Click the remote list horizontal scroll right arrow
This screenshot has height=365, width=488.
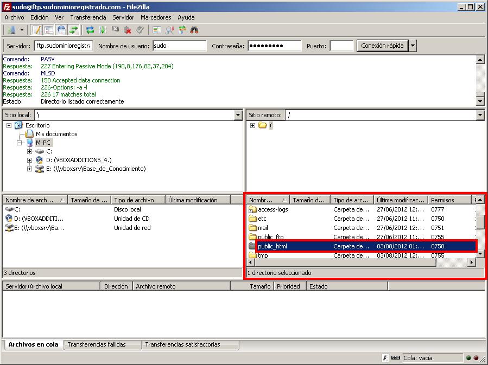pyautogui.click(x=472, y=262)
